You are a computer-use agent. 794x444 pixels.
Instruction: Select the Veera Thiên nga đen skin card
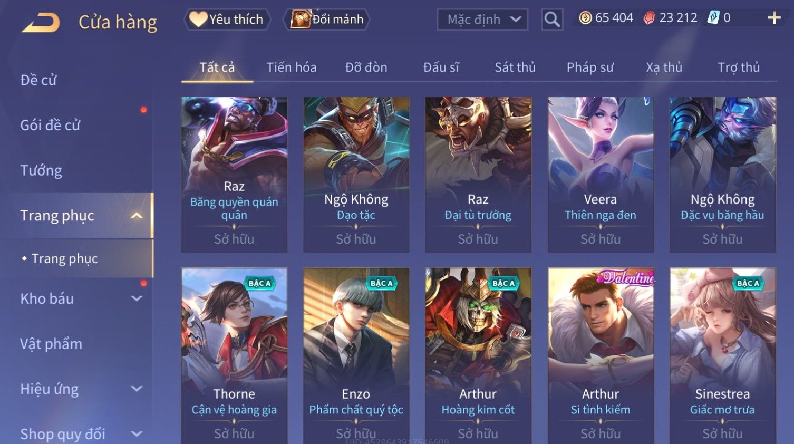(601, 175)
